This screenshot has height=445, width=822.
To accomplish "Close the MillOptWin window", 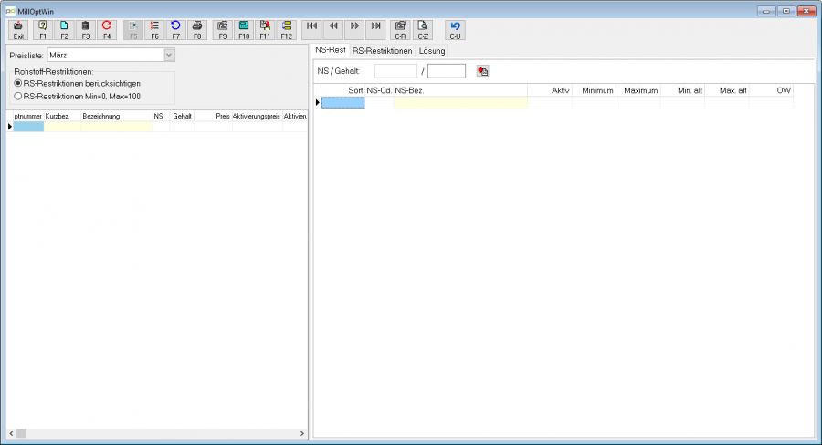I will 806,11.
